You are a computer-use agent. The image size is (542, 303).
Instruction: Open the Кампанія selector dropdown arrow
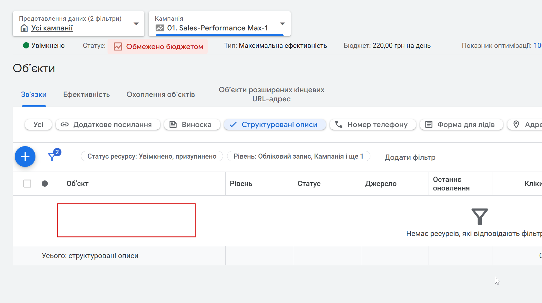coord(282,24)
